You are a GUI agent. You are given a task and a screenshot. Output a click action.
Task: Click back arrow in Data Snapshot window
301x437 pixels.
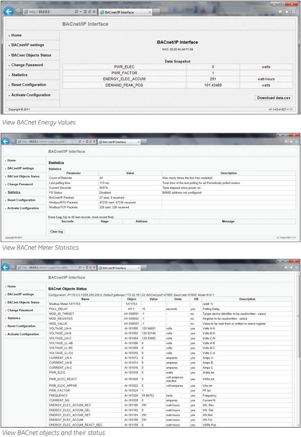(x=9, y=12)
